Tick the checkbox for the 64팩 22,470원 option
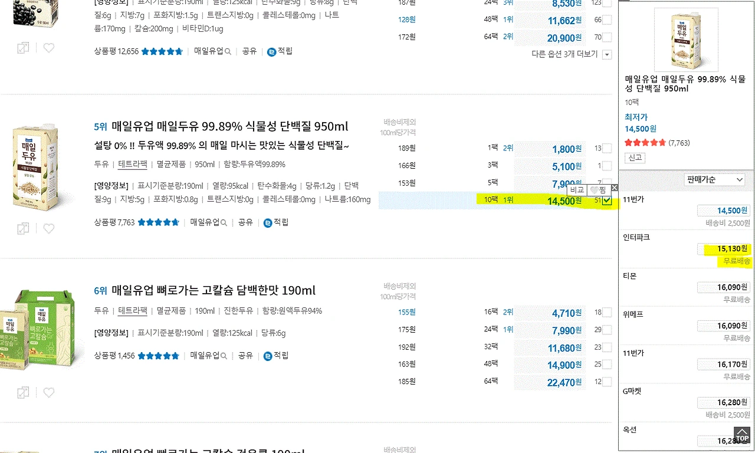 coord(607,382)
